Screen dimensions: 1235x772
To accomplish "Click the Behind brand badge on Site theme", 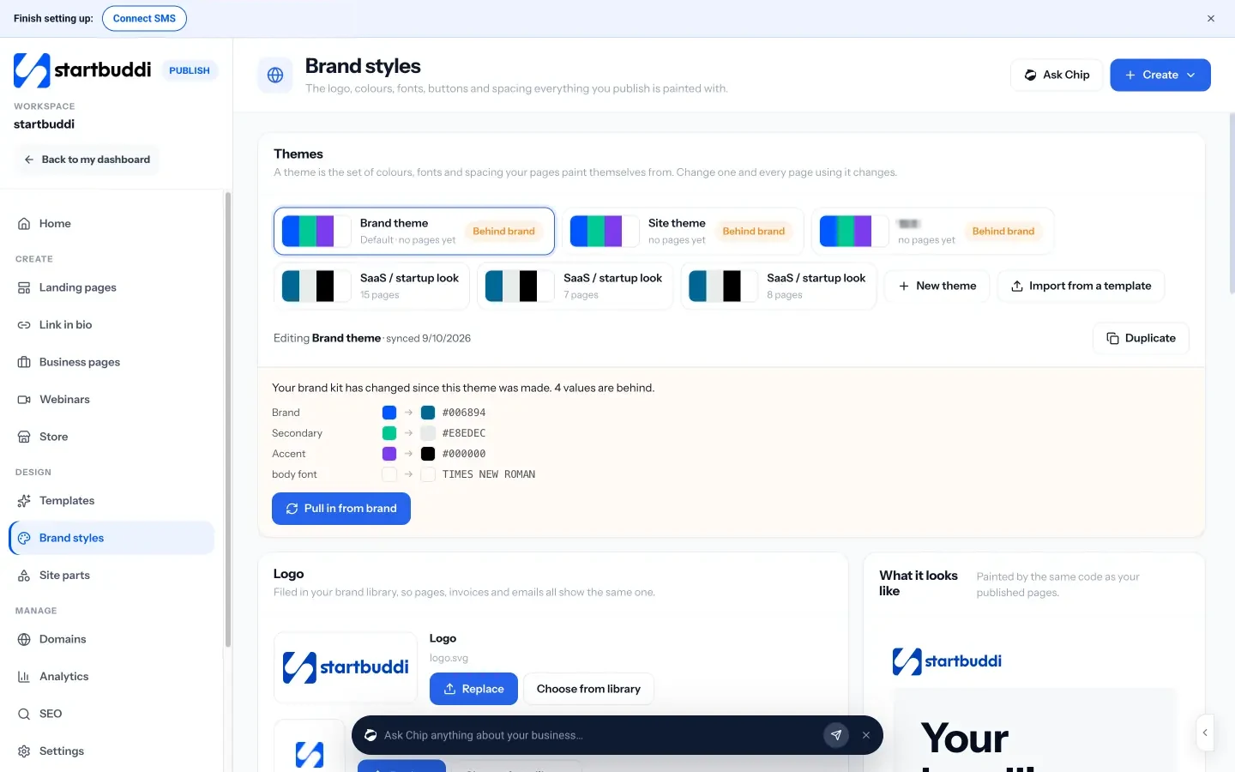I will click(x=754, y=231).
